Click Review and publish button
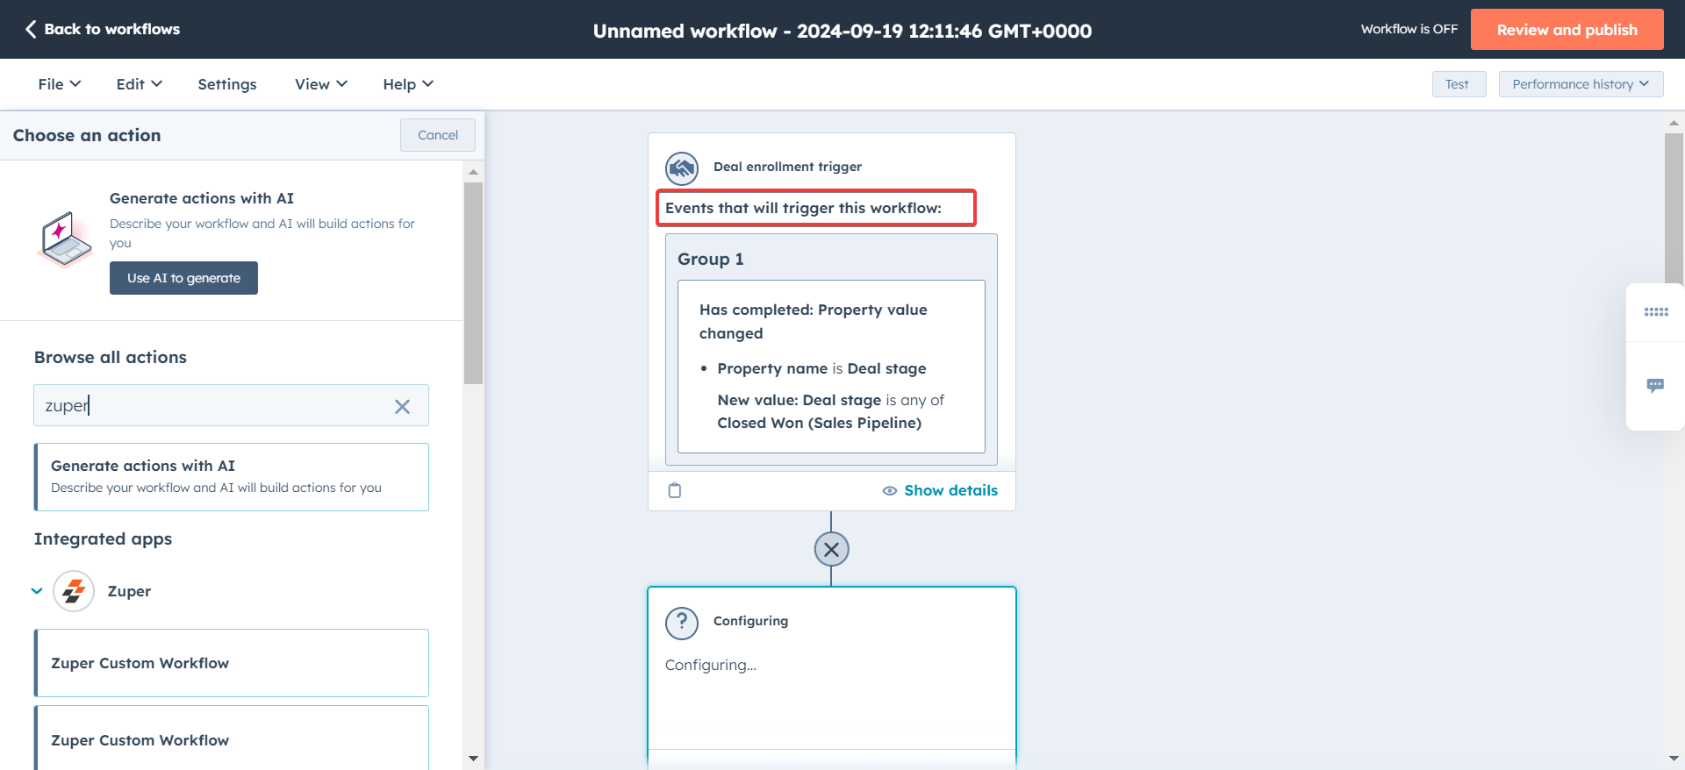 (x=1567, y=30)
